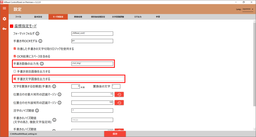Show info for 文字を置換する信頼度(手書き)
Screen dimensions: 256x137
[54, 86]
